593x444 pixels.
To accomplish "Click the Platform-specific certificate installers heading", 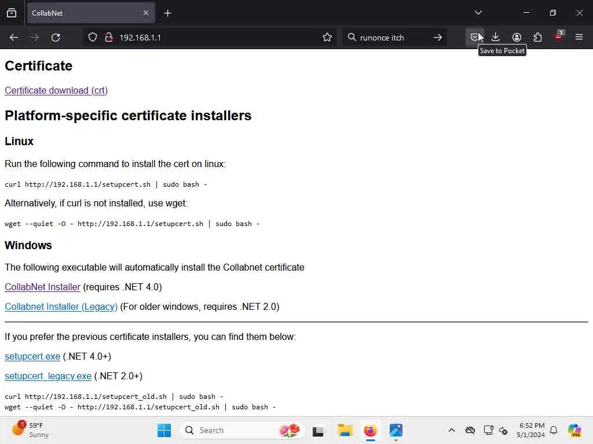I will click(128, 116).
